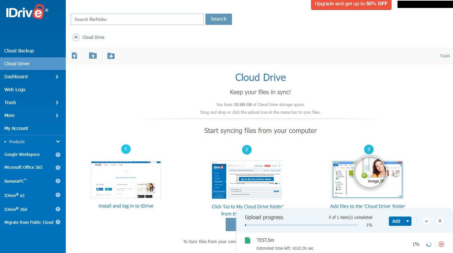
Task: Click the Install and log in thumbnail
Action: point(126,180)
